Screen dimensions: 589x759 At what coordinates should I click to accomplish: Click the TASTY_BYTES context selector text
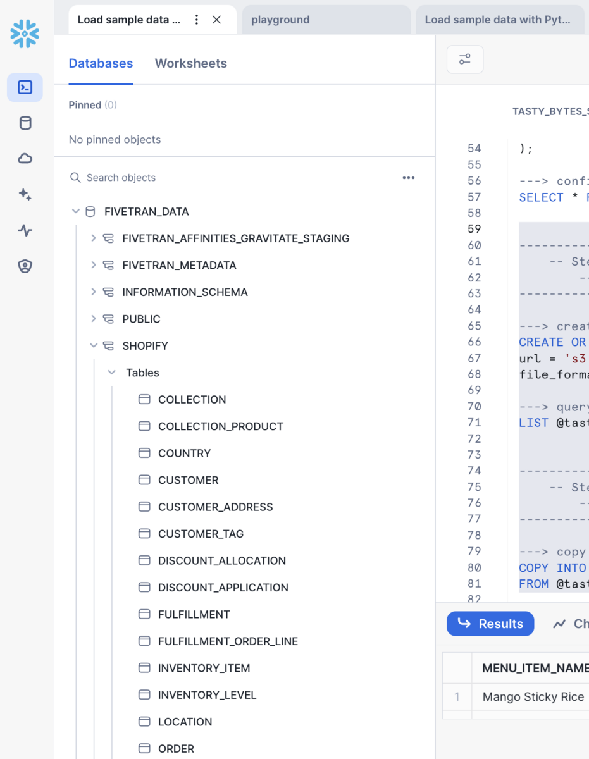550,111
